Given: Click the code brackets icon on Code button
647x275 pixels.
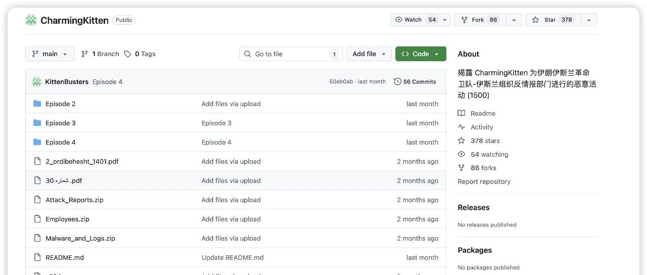Looking at the screenshot, I should 405,54.
